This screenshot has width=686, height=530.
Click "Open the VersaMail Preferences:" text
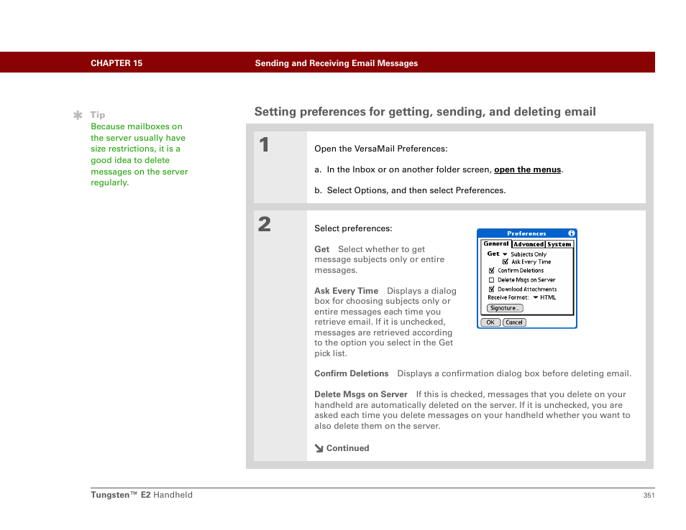381,149
